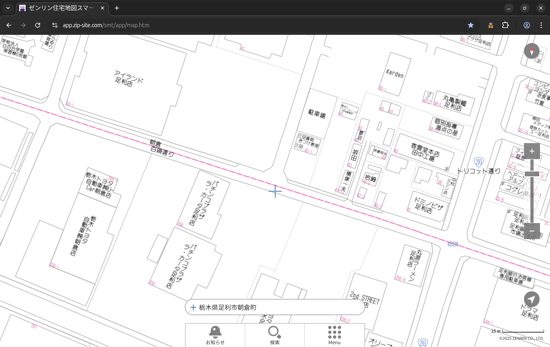Reload the map page
550x347 pixels.
(38, 25)
